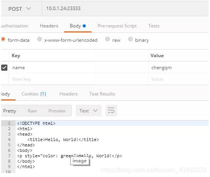The width and height of the screenshot is (210, 177).
Task: Select the request Body tab
Action: click(x=78, y=26)
